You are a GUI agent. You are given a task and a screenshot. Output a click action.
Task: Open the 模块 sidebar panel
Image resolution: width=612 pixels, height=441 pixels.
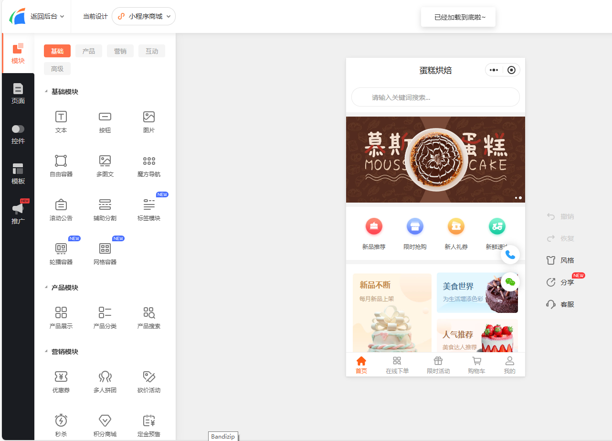tap(18, 53)
